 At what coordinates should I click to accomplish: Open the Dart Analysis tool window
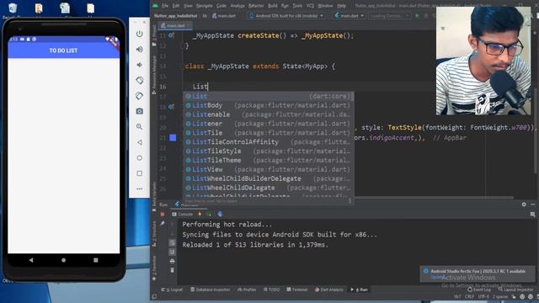(329, 290)
